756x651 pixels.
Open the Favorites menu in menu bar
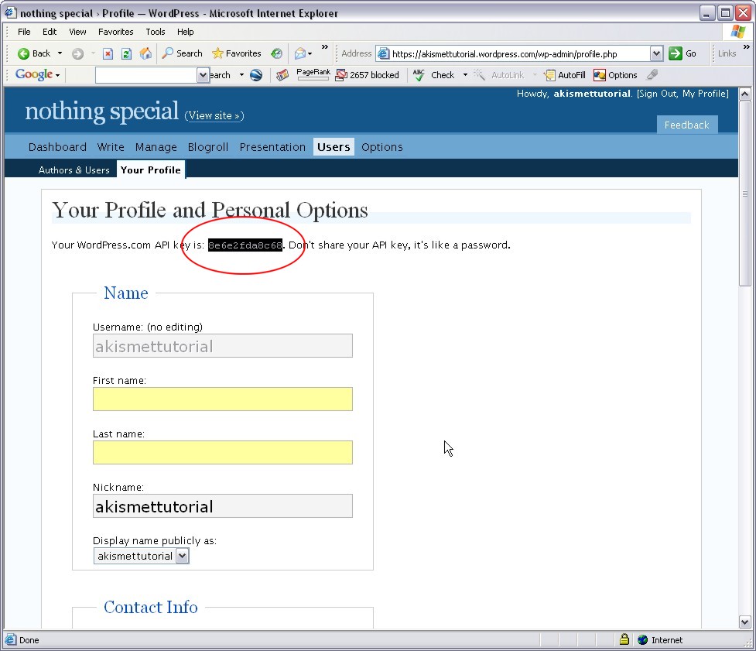pos(116,32)
